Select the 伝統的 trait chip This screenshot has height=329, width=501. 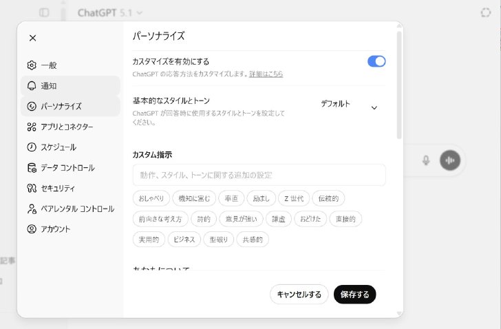(x=328, y=198)
